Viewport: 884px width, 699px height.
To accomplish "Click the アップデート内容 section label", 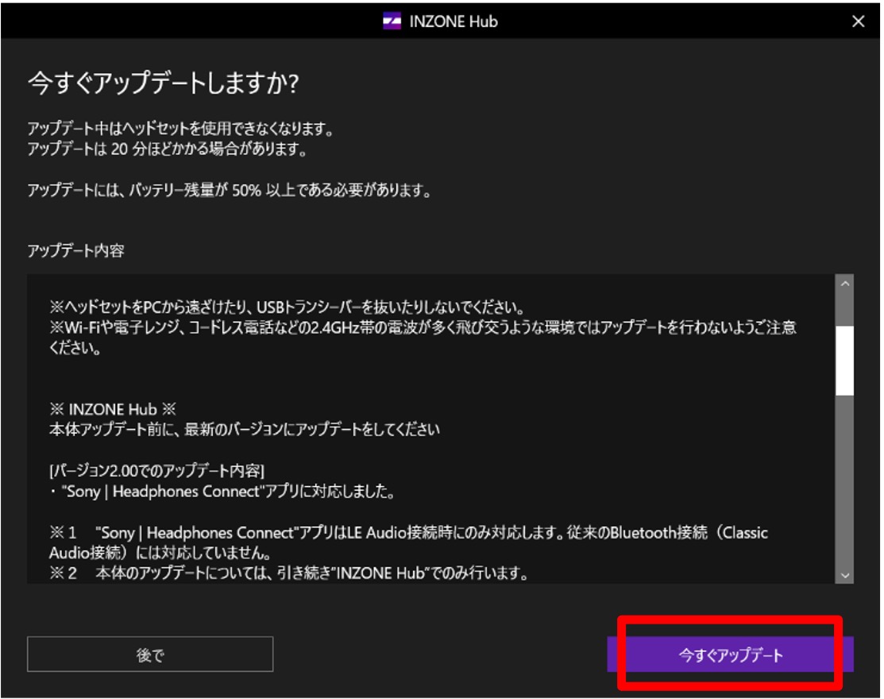I will [75, 251].
